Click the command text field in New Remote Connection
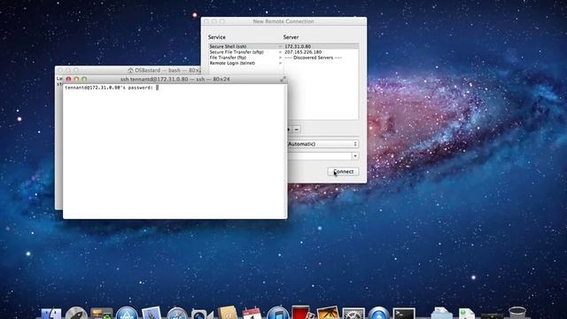The width and height of the screenshot is (567, 319). [x=320, y=156]
